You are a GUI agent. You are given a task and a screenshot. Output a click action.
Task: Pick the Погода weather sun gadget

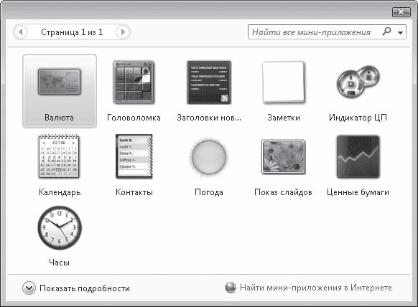coord(209,157)
